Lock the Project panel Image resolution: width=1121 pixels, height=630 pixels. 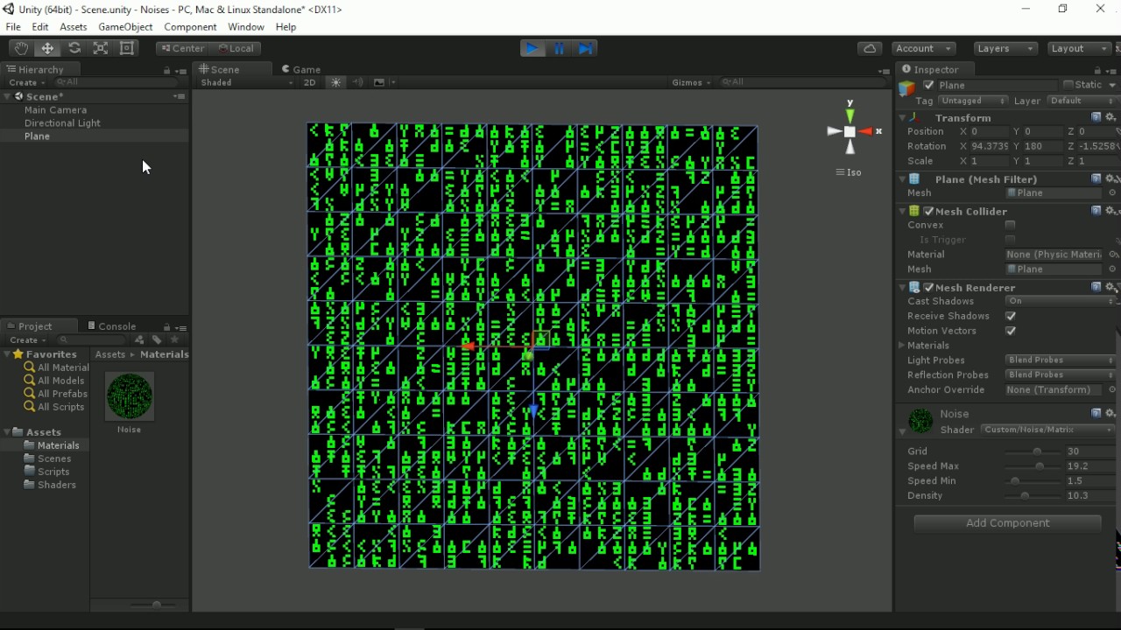(166, 327)
